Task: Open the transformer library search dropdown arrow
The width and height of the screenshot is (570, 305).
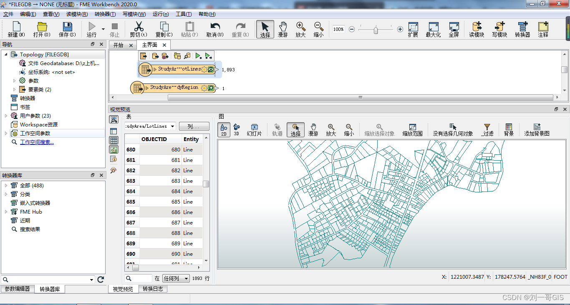Action: [x=92, y=280]
